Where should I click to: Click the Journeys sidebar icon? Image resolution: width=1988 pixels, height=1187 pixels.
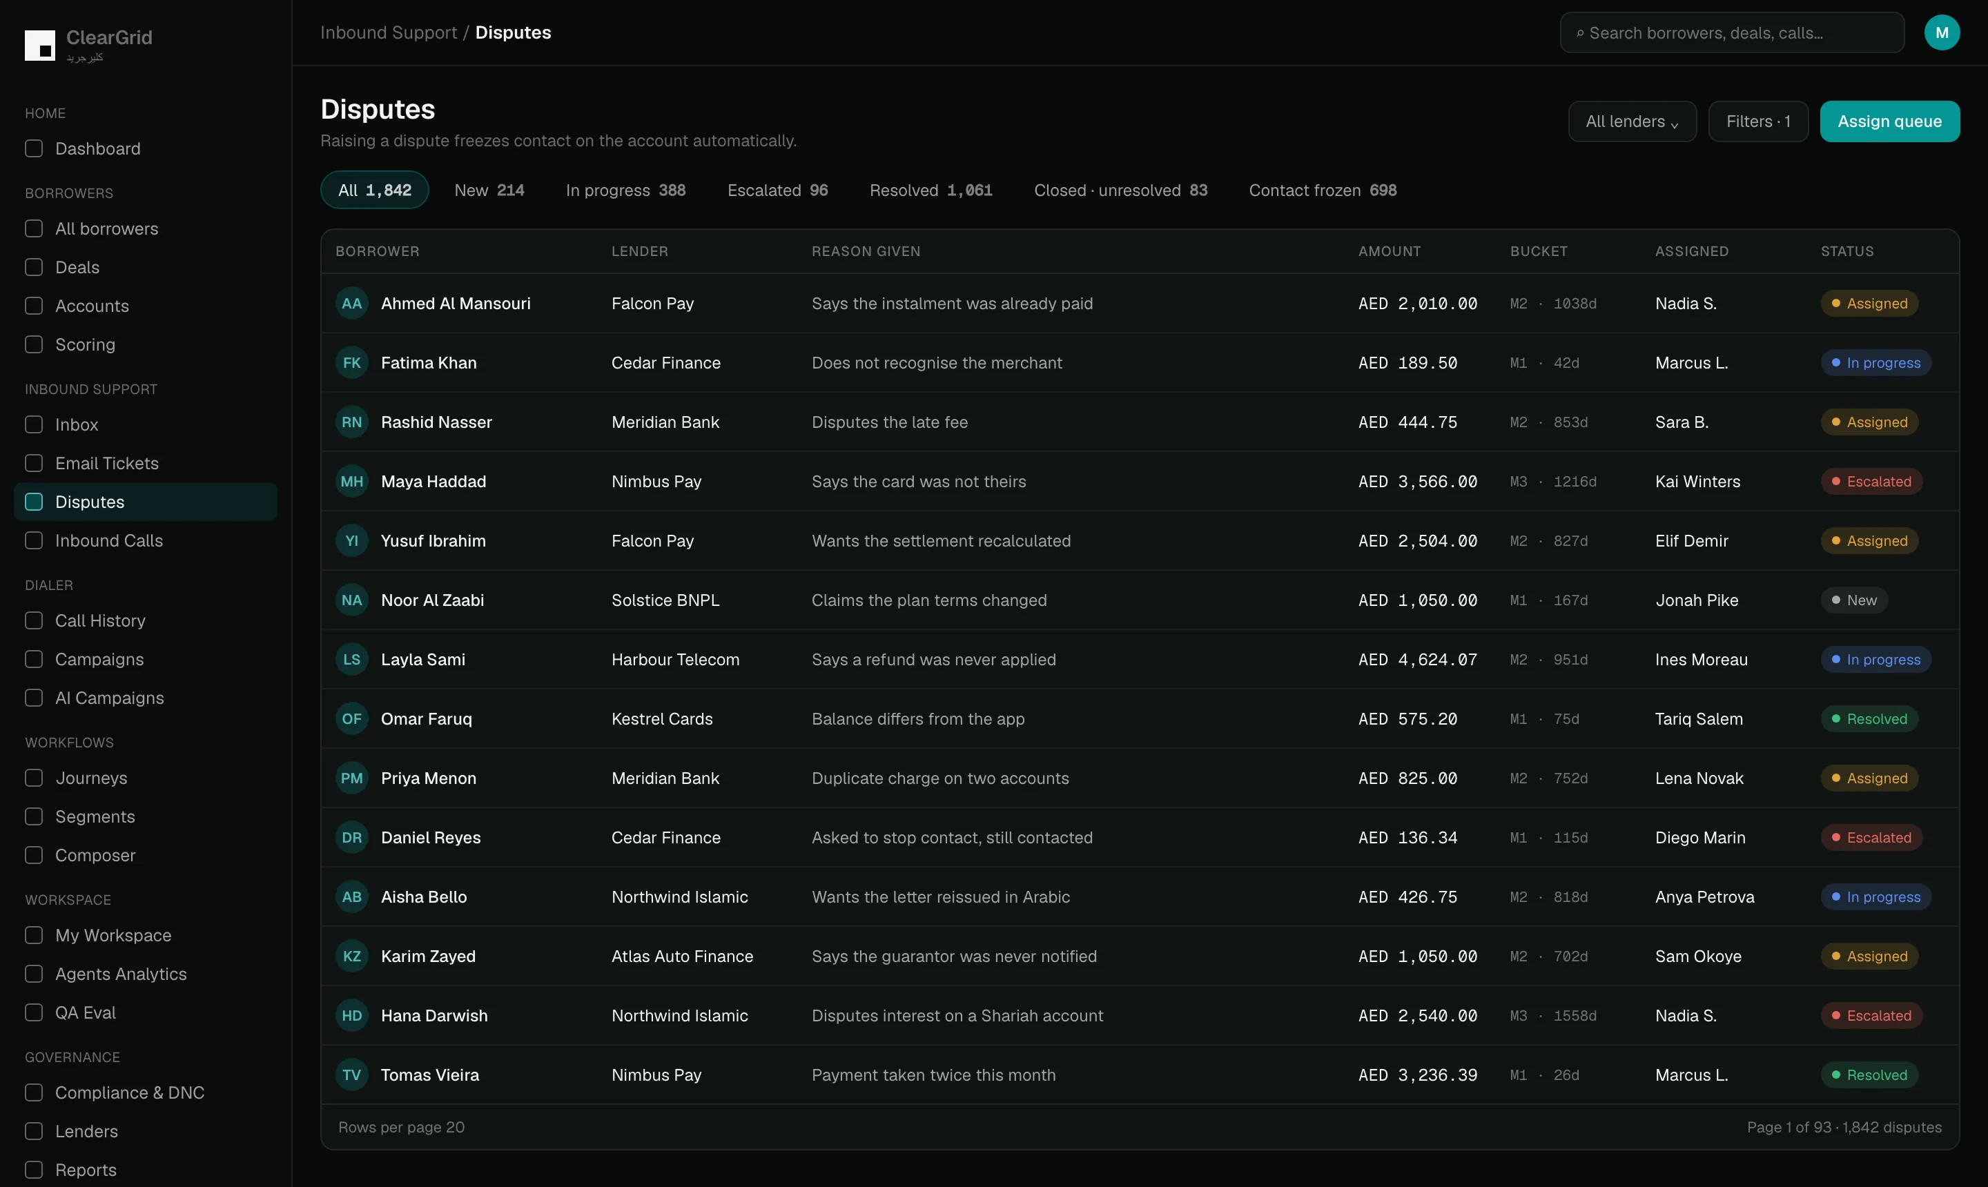(34, 778)
